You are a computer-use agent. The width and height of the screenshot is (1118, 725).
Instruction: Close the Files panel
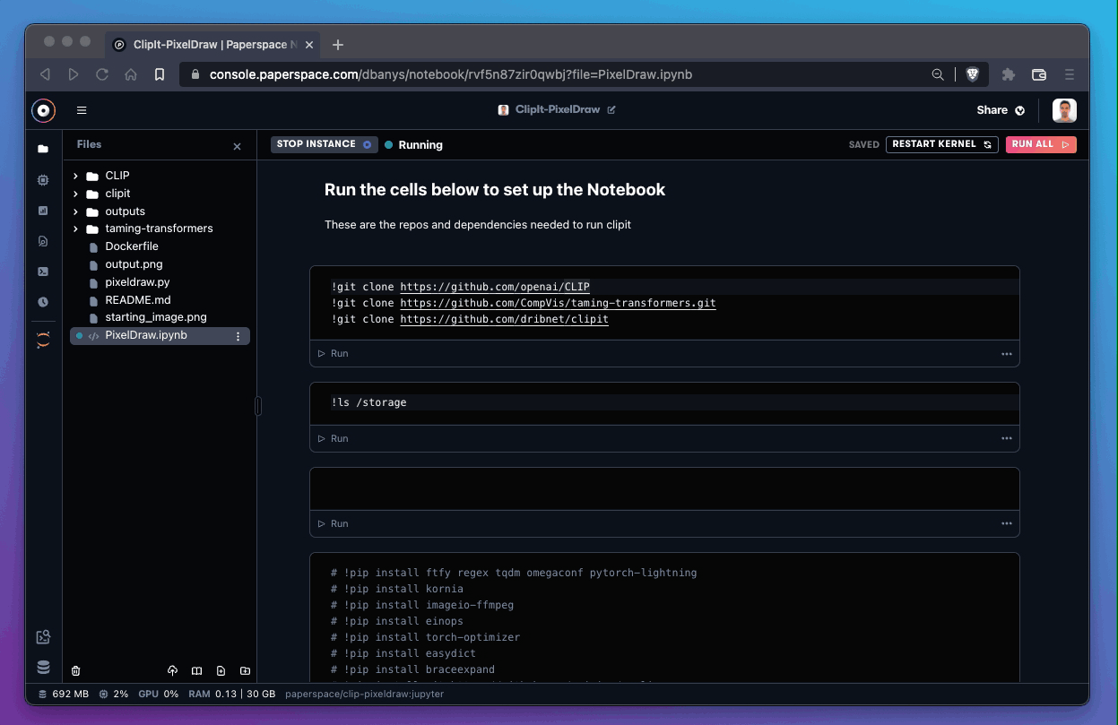237,146
